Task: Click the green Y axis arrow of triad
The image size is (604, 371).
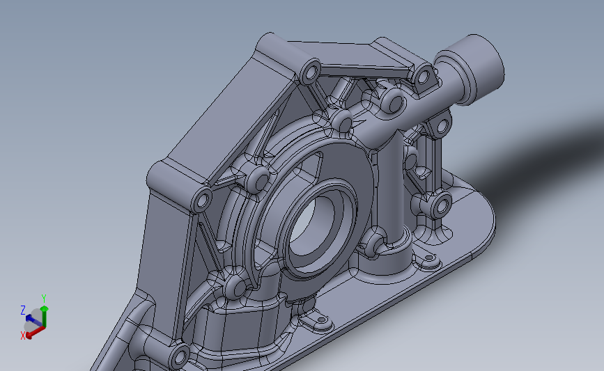Action: (45, 316)
